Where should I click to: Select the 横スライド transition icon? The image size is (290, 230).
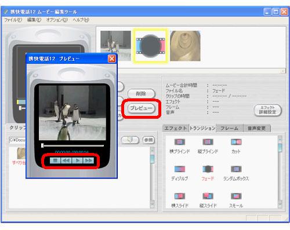(180, 196)
